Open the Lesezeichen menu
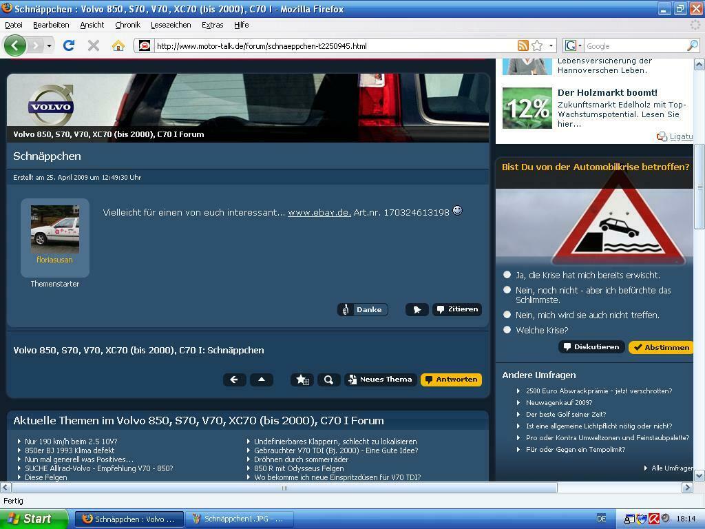 point(171,25)
